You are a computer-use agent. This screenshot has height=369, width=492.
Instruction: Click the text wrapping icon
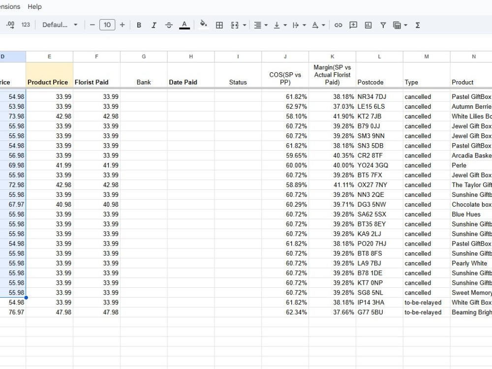coord(296,25)
